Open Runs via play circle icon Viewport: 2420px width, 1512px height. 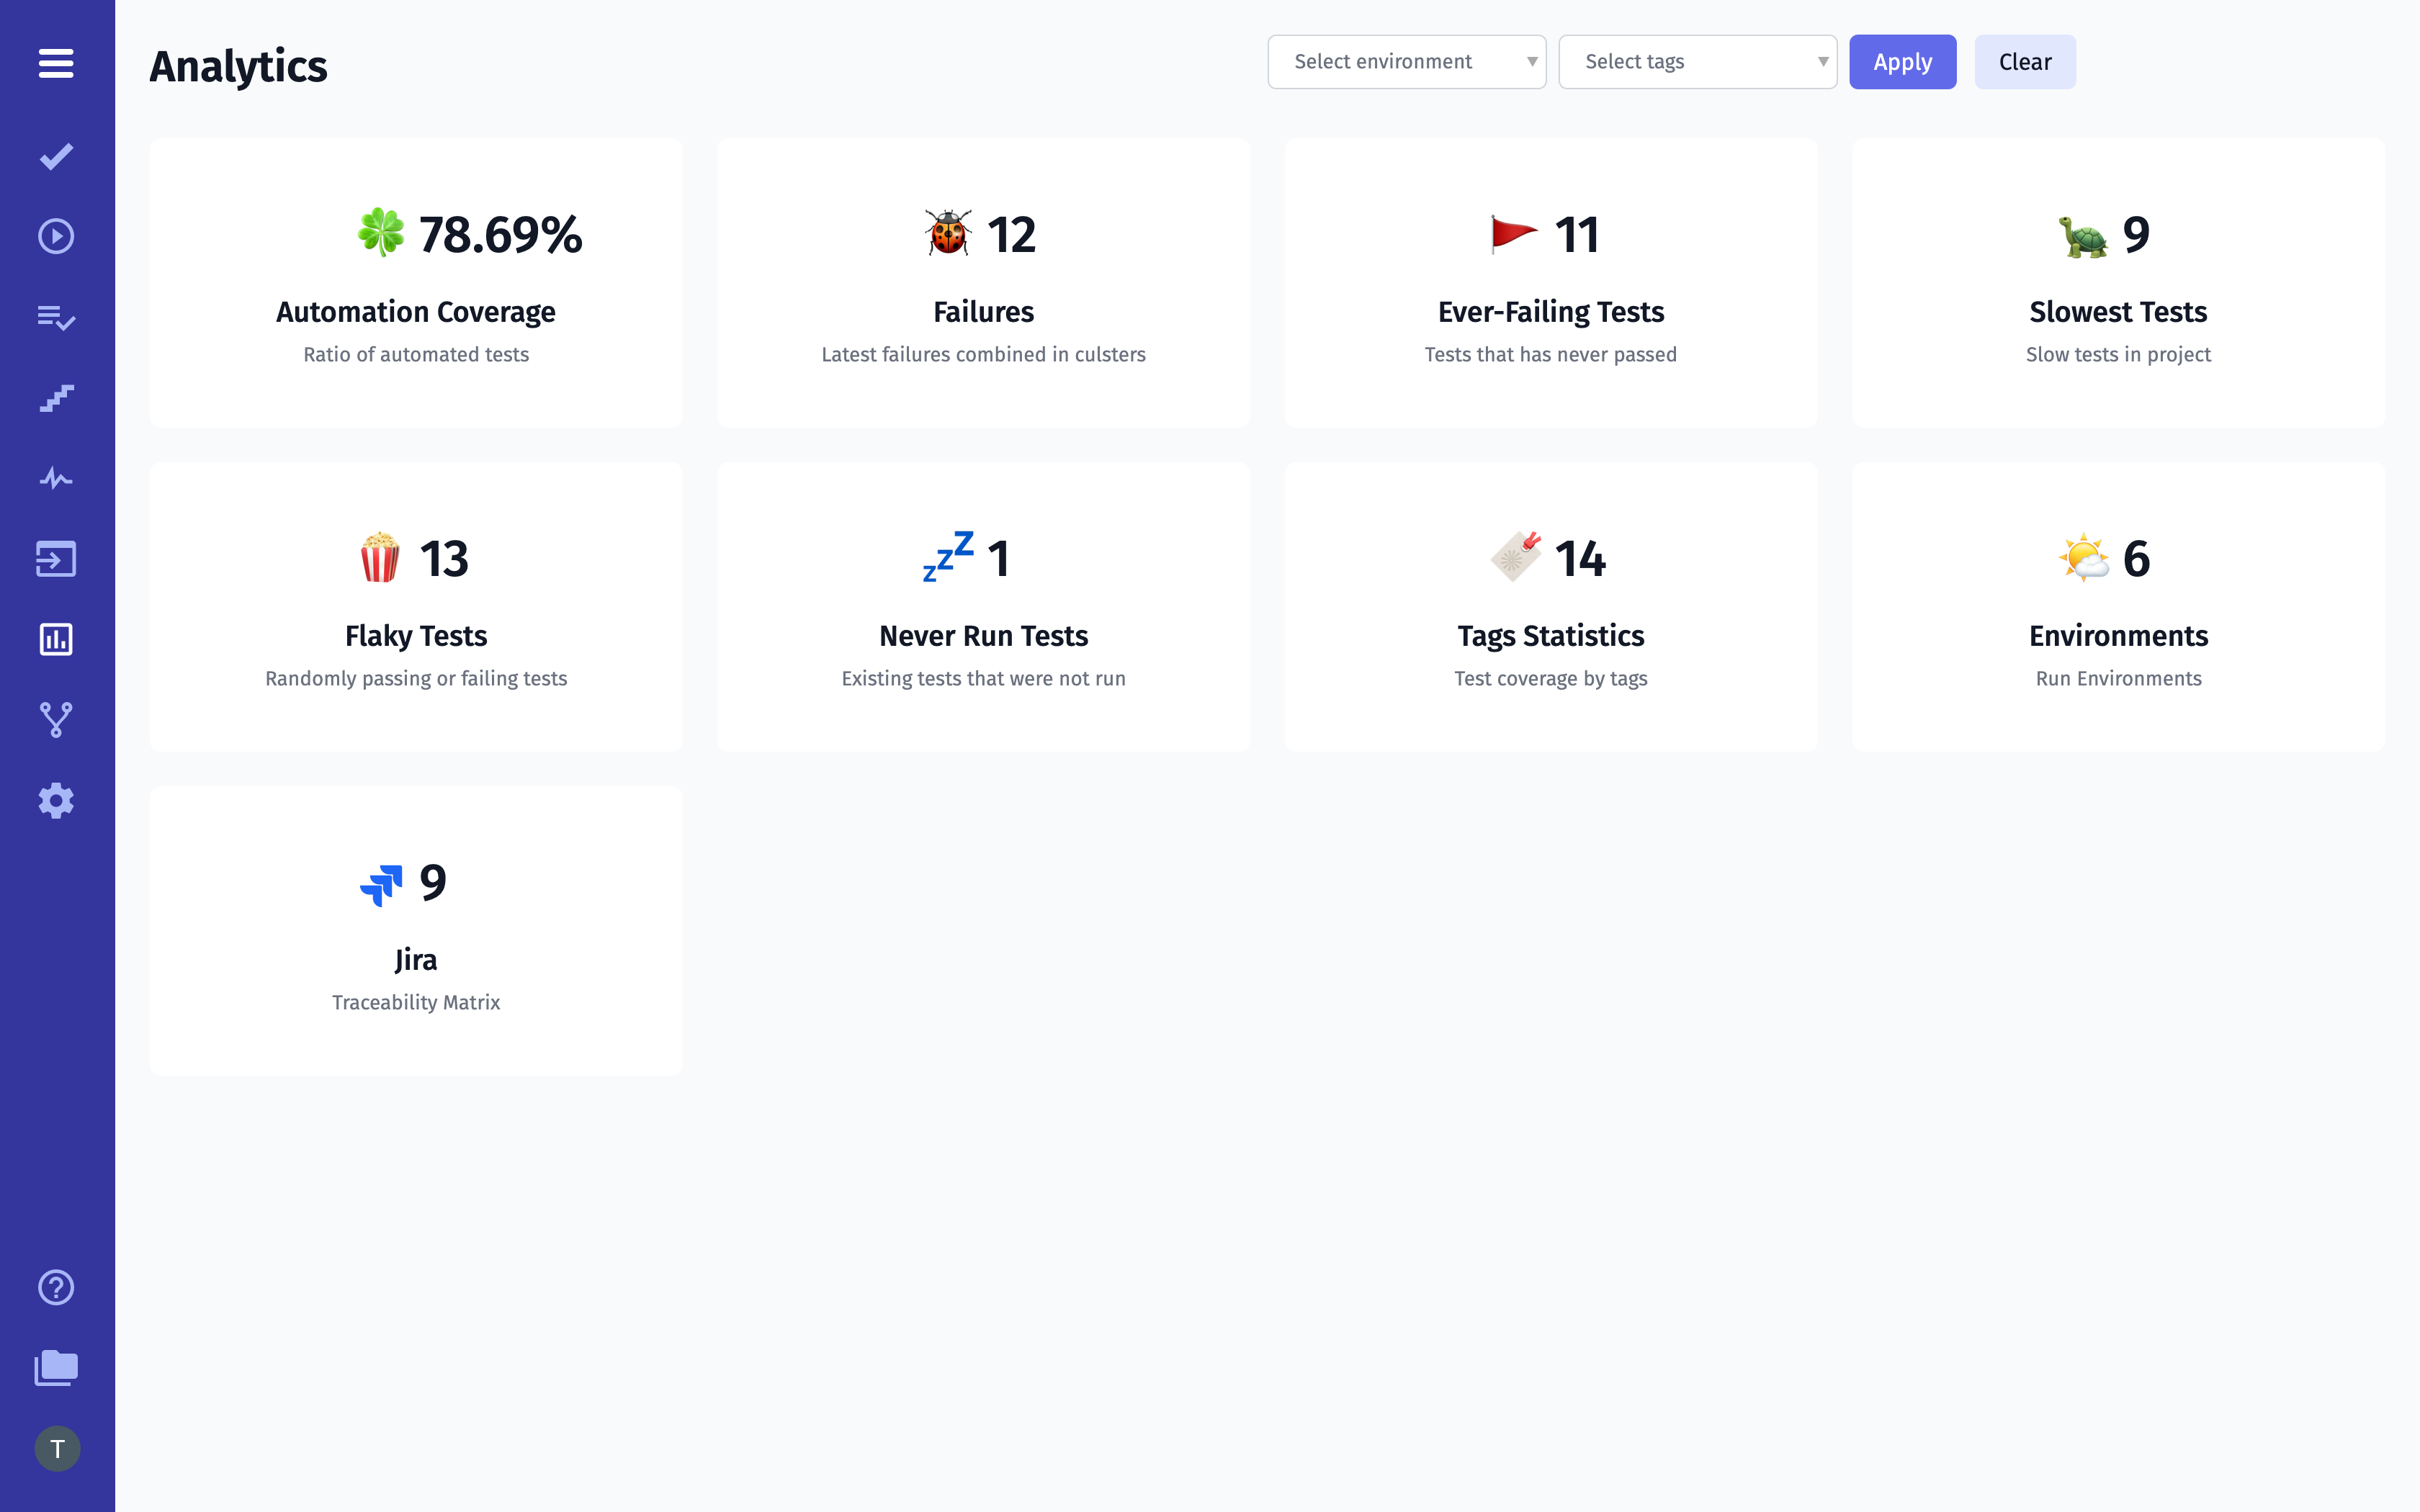coord(56,236)
